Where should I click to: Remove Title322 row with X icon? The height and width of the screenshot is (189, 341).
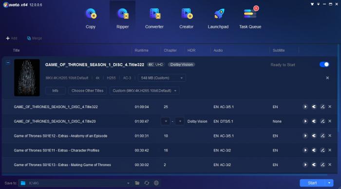[x=330, y=107]
